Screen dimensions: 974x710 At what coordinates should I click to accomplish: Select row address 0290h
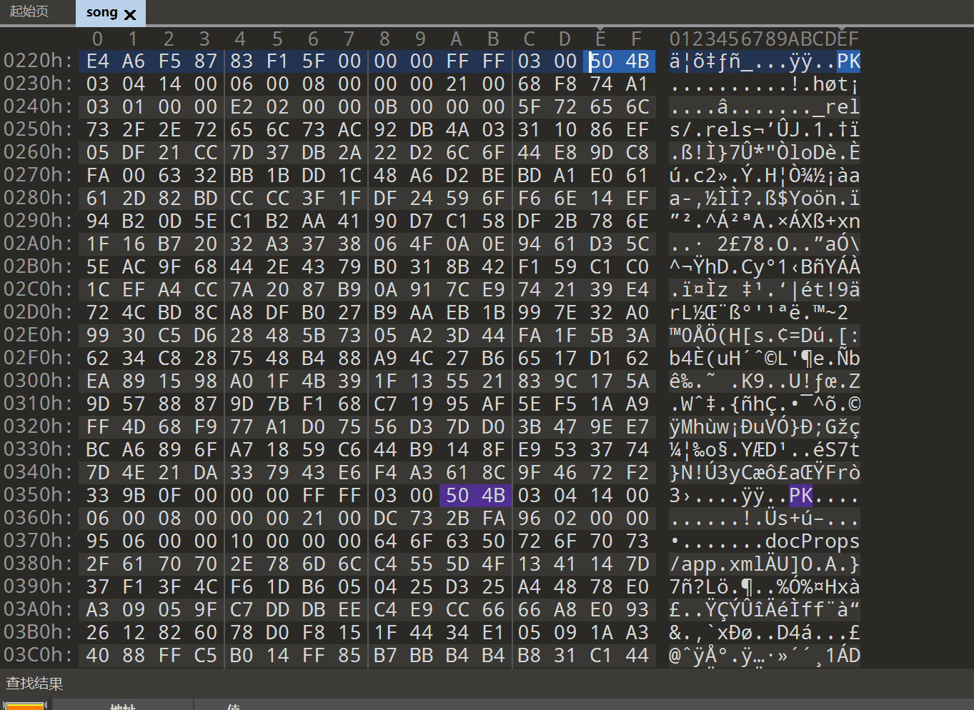tap(38, 221)
